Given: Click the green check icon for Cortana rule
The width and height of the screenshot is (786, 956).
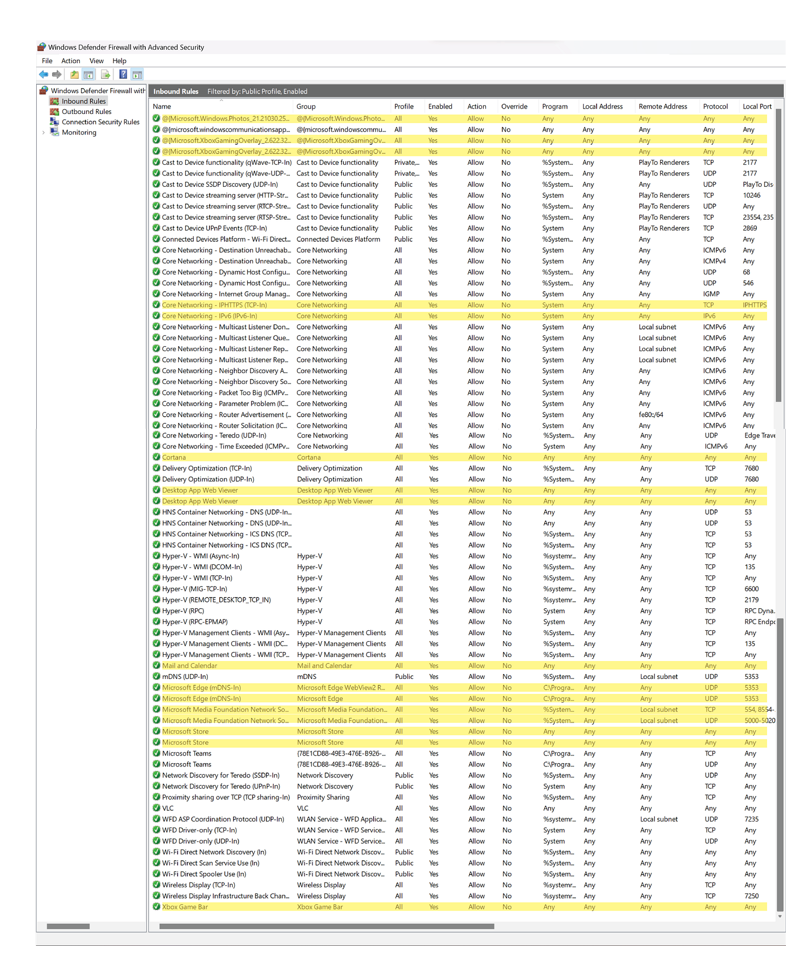Looking at the screenshot, I should click(157, 457).
